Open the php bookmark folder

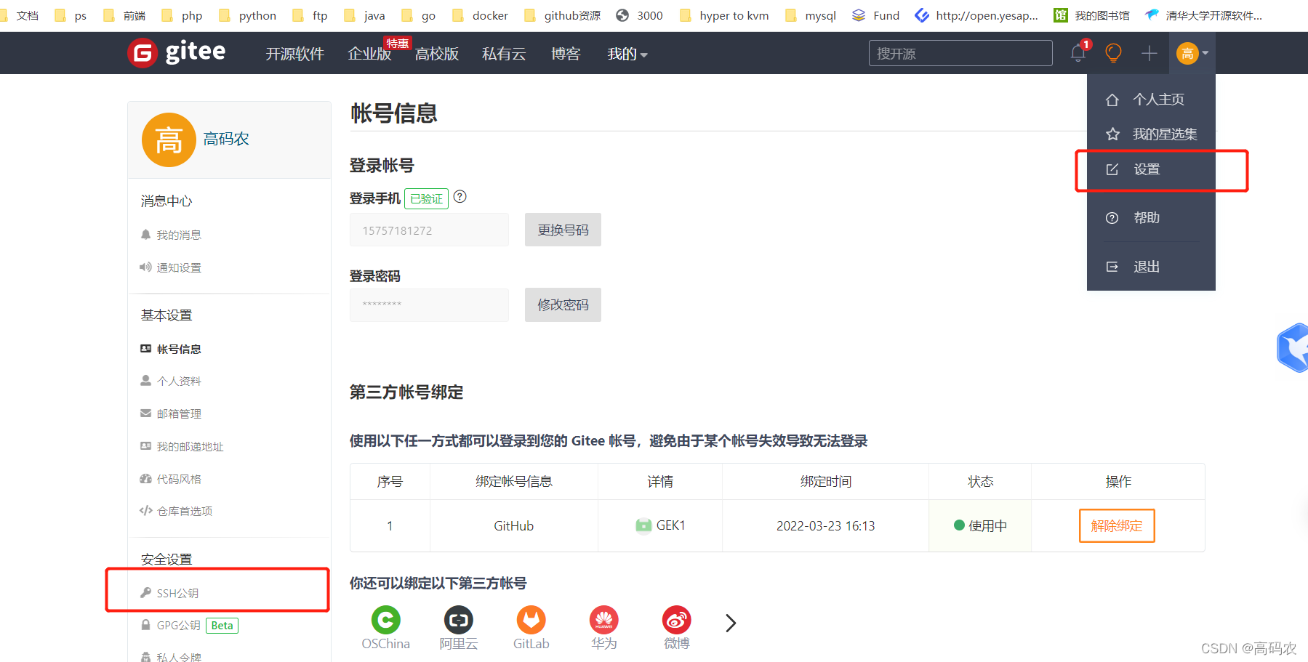182,15
